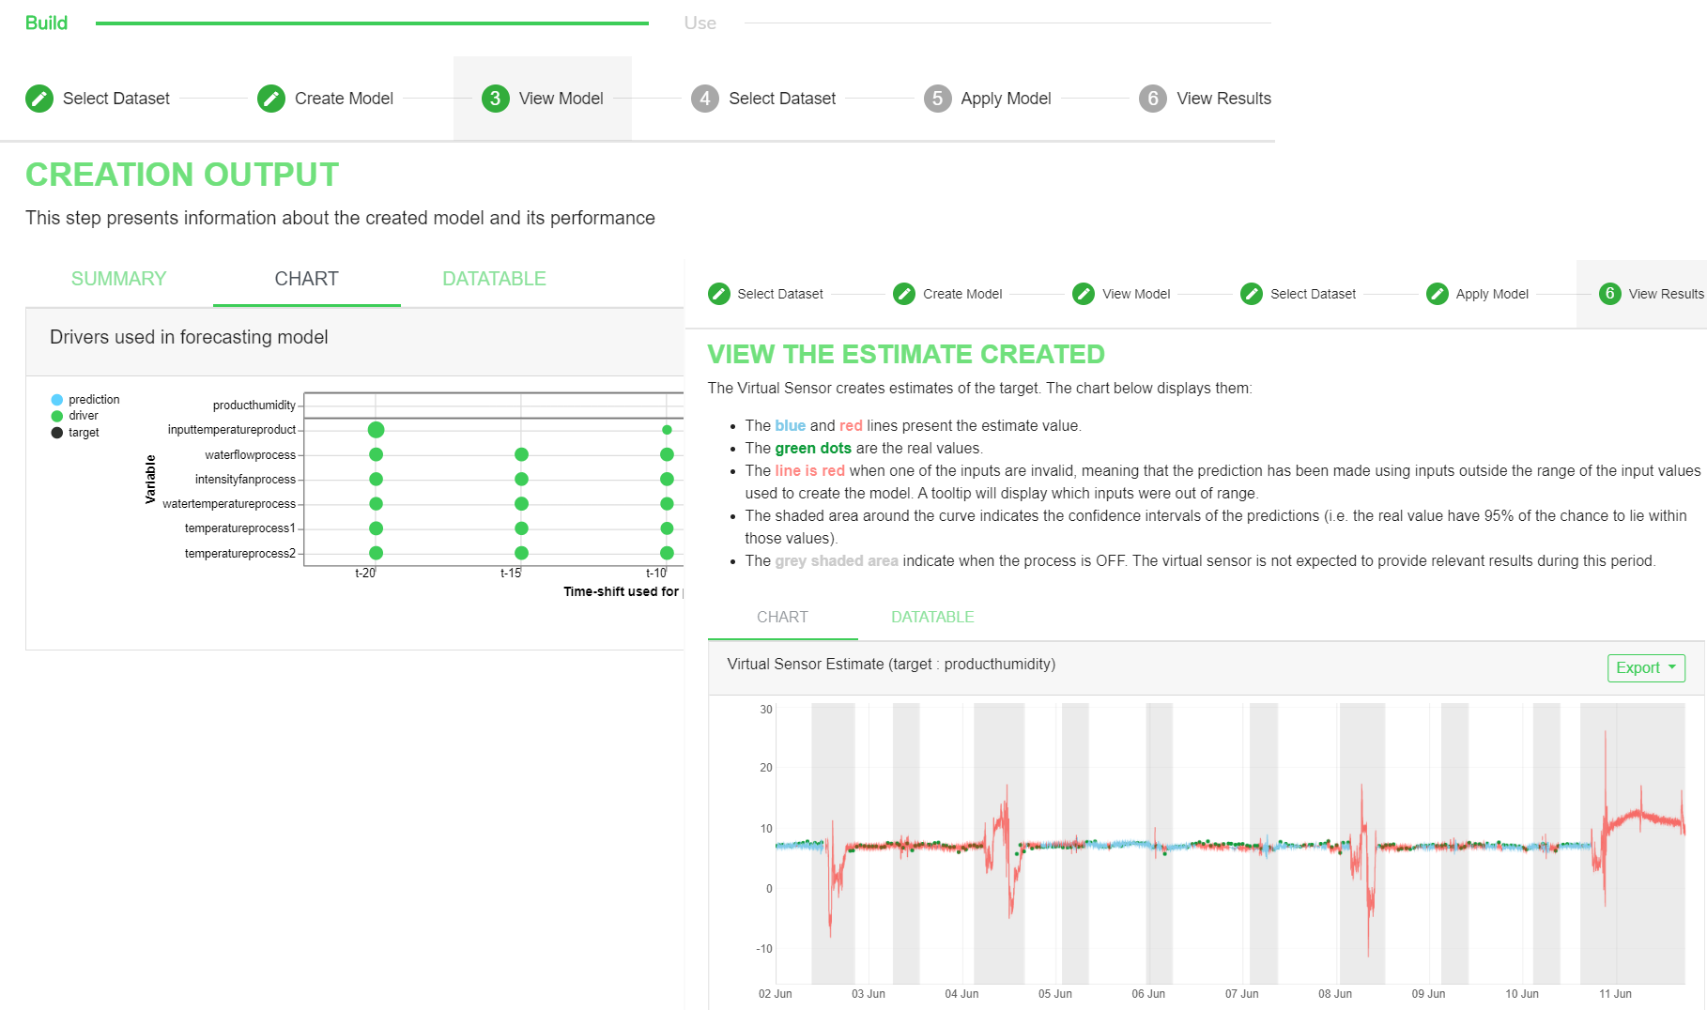Select the CHART tab under estimate view
Viewport: 1707px width, 1010px height.
click(782, 618)
